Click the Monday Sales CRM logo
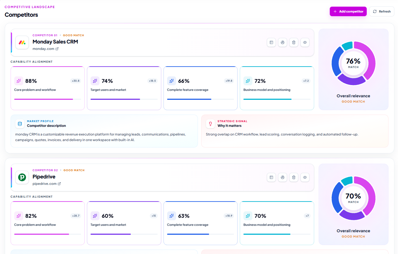 [x=22, y=42]
